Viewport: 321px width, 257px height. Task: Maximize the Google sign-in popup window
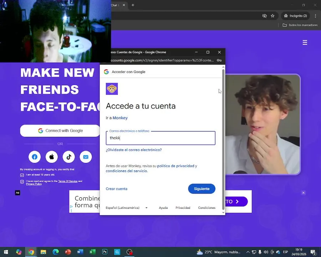208,52
